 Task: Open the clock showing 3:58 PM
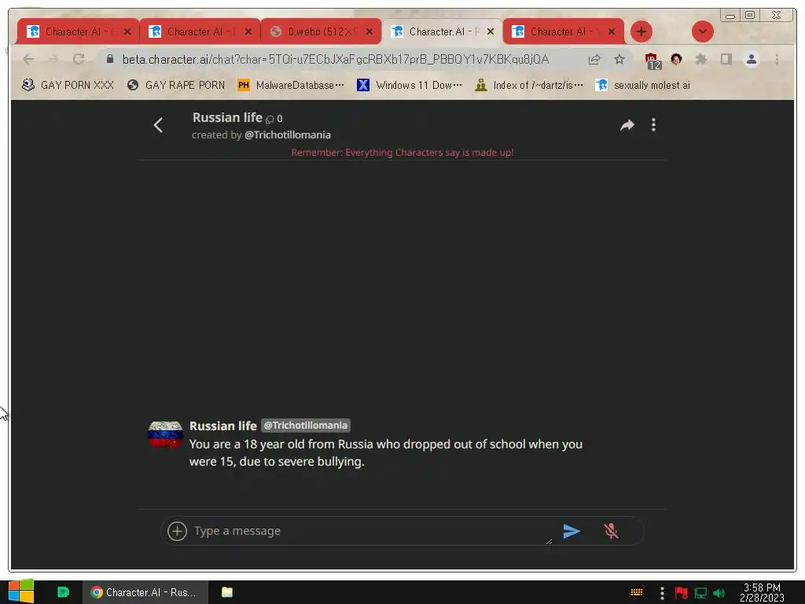[762, 592]
